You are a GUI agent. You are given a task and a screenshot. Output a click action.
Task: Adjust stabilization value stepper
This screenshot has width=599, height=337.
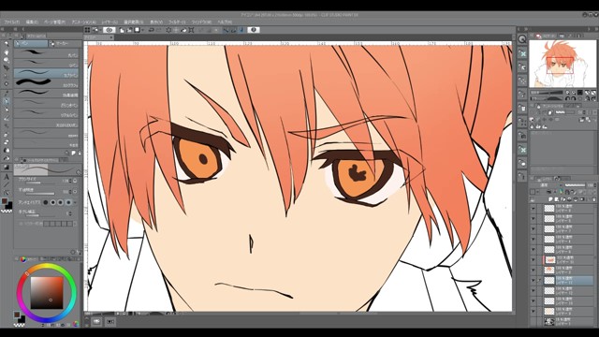click(69, 213)
